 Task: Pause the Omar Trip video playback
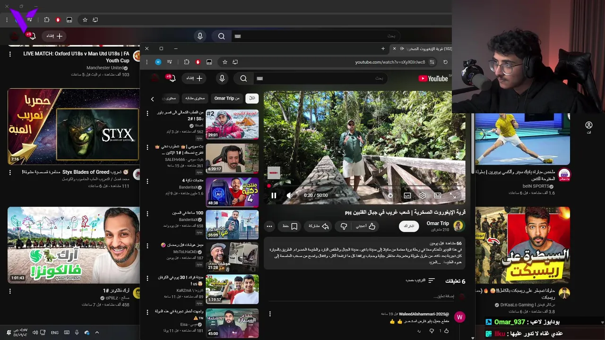point(274,195)
